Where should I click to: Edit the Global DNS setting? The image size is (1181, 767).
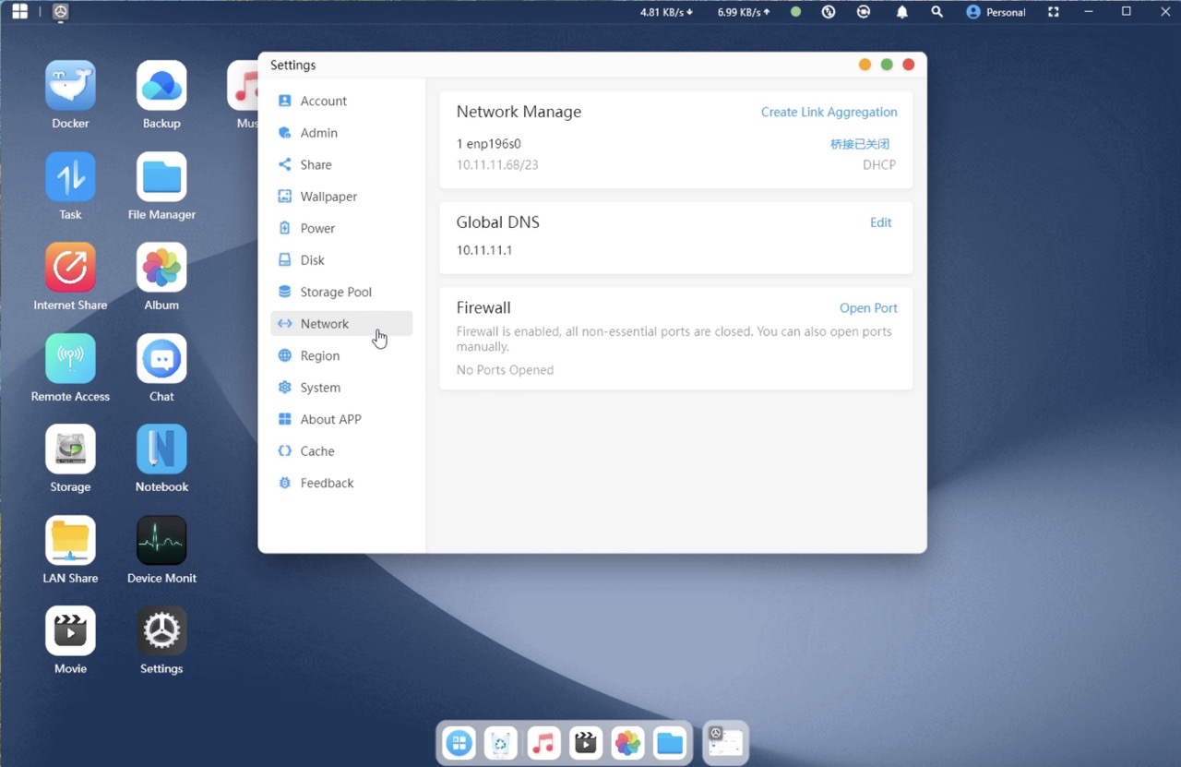[880, 222]
